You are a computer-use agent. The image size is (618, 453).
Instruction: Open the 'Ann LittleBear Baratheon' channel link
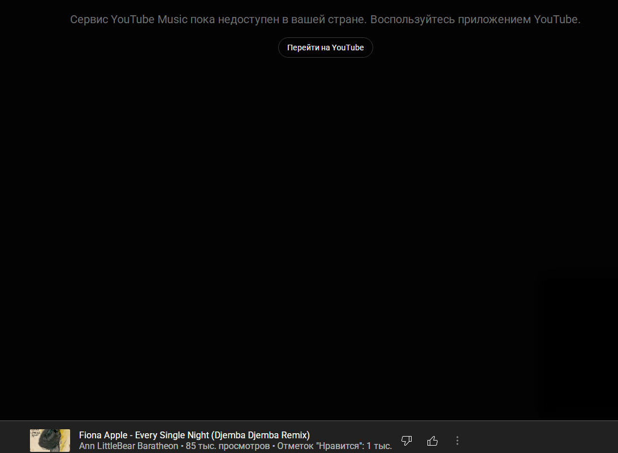click(128, 446)
